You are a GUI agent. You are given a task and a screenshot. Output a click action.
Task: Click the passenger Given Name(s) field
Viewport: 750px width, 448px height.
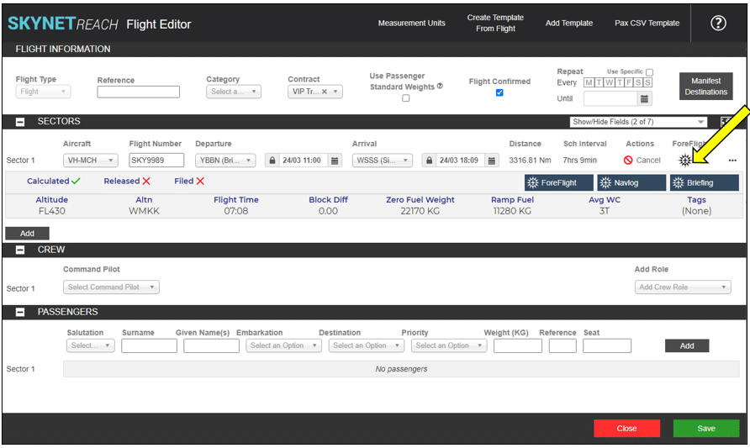[211, 345]
